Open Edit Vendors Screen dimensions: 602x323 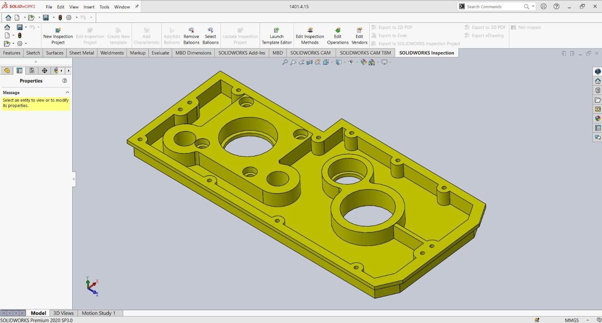tap(359, 36)
